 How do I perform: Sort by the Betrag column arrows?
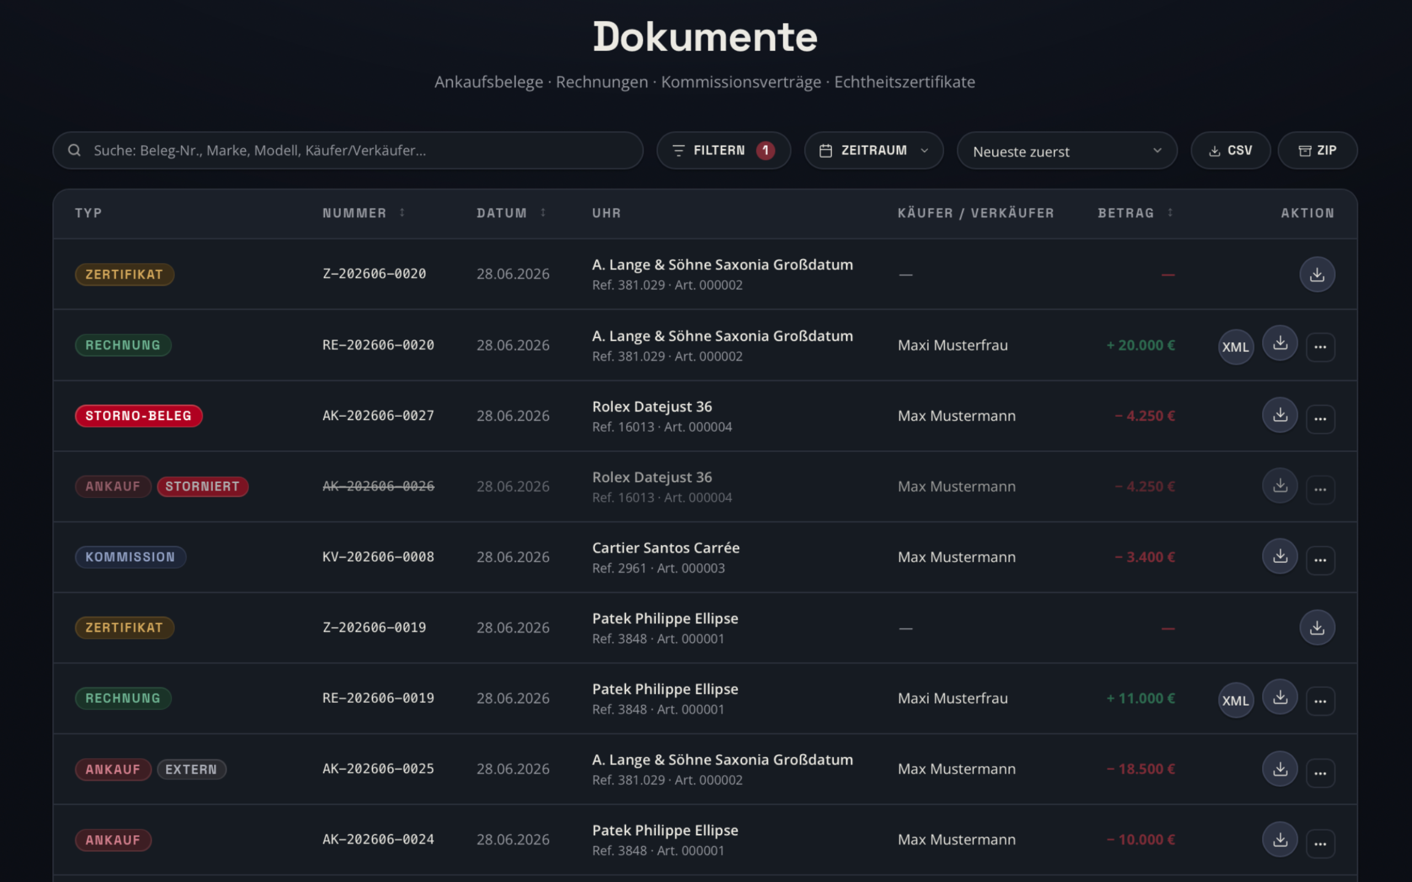click(x=1170, y=213)
